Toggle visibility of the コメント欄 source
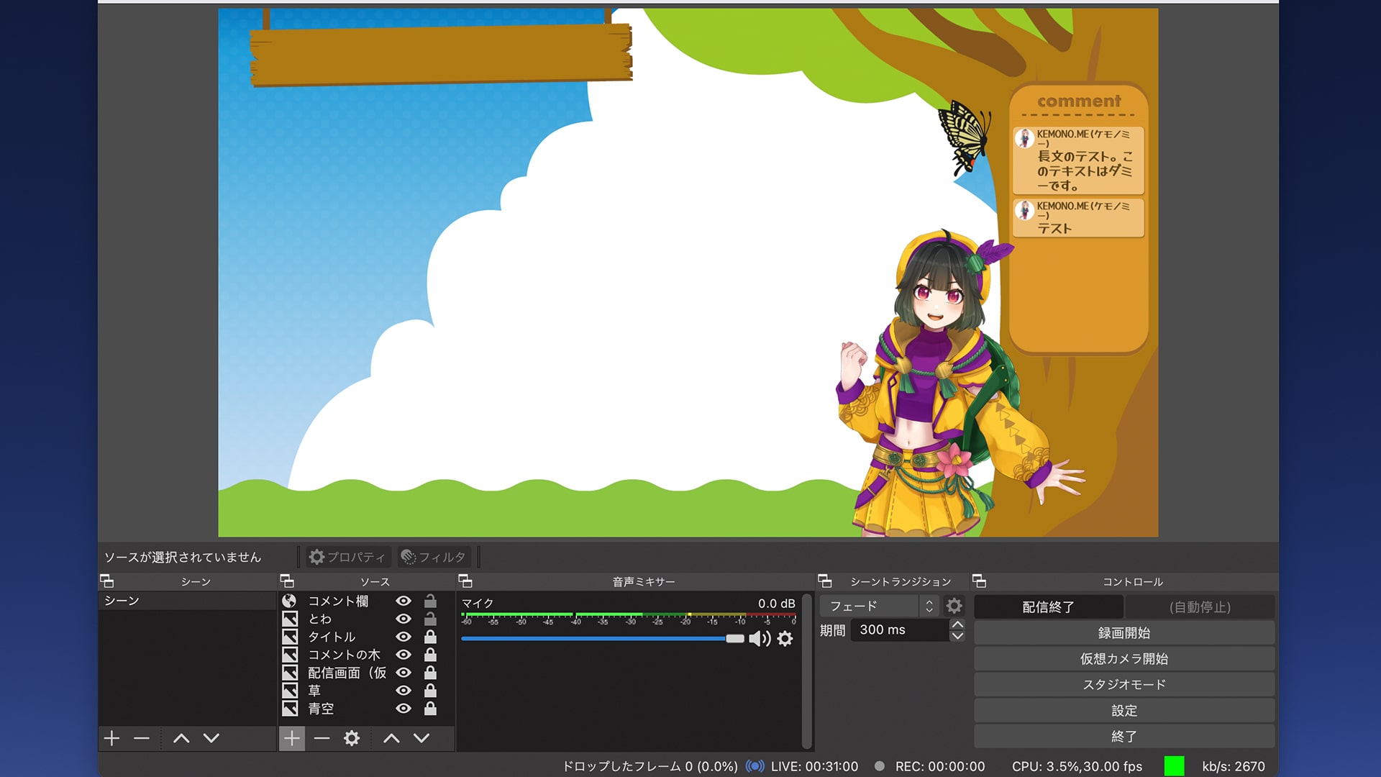 tap(404, 601)
